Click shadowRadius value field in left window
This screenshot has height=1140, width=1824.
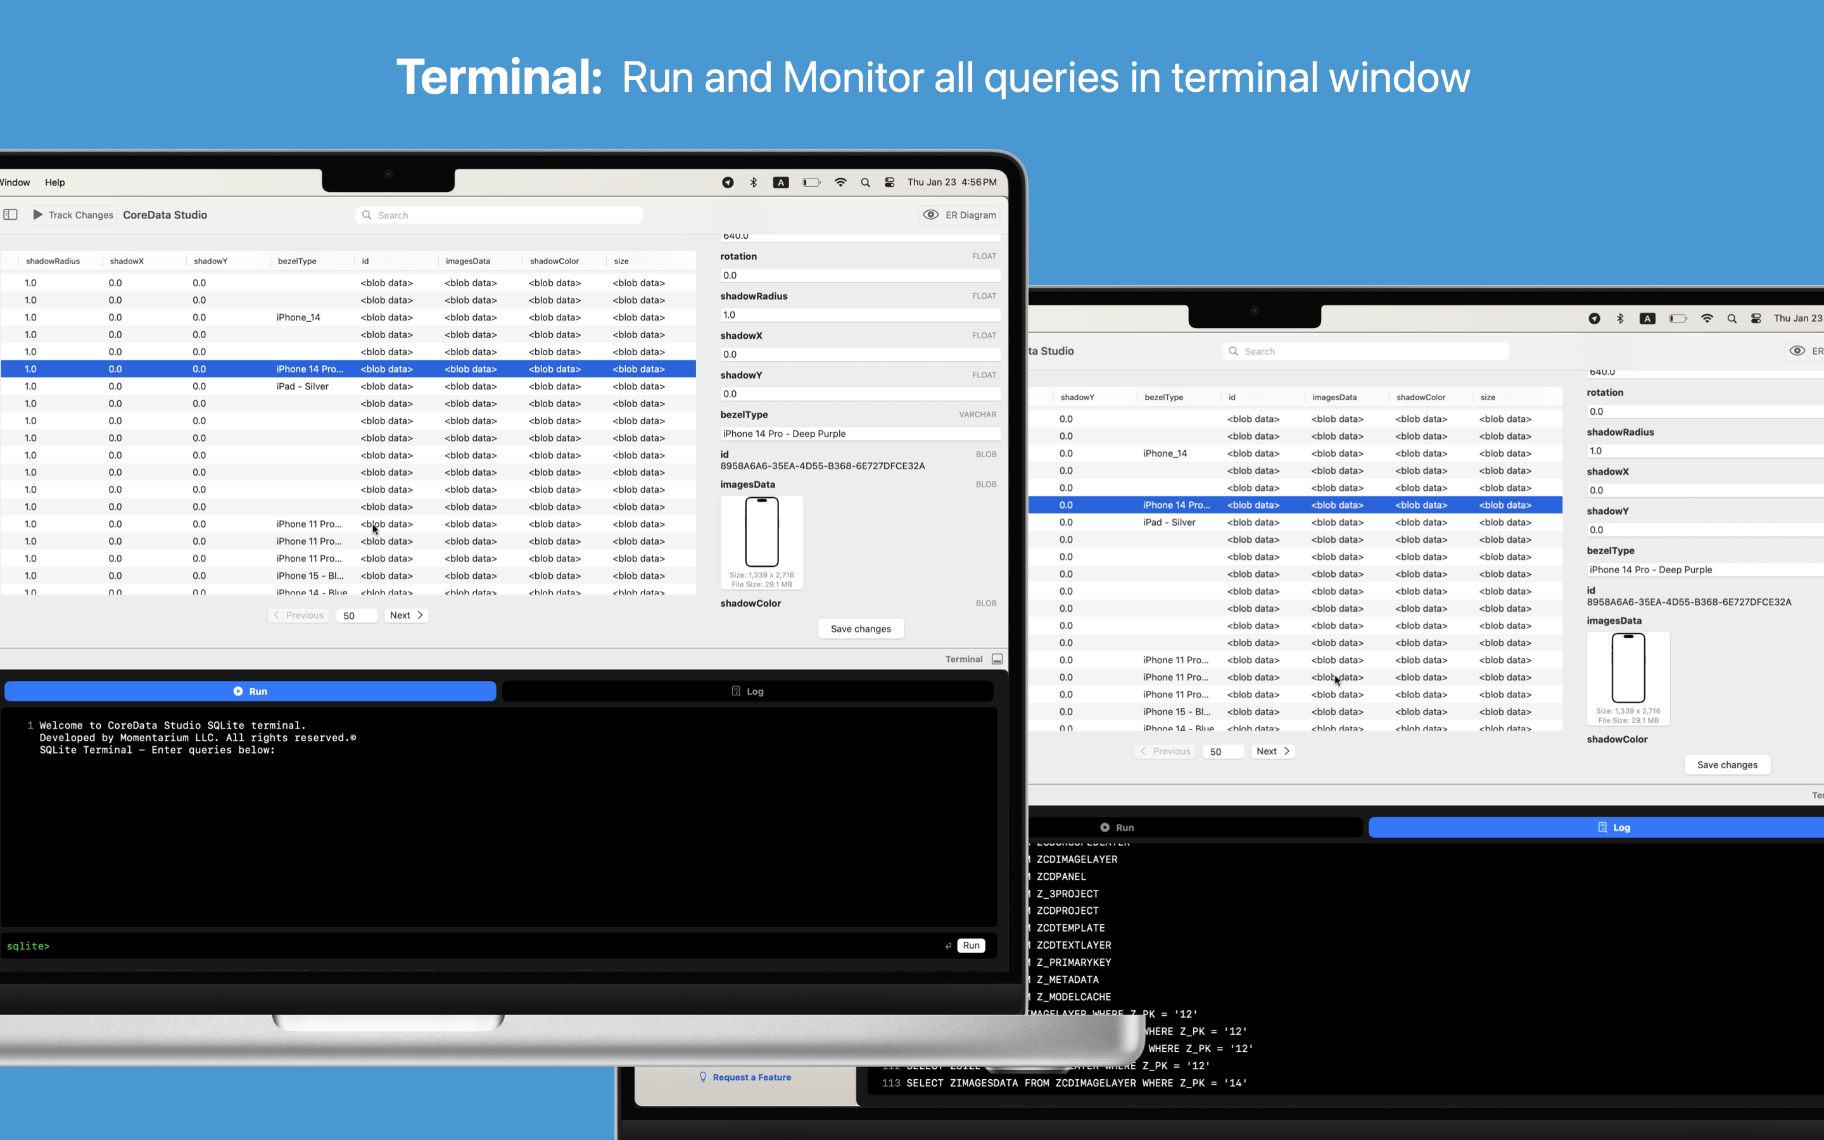point(860,315)
